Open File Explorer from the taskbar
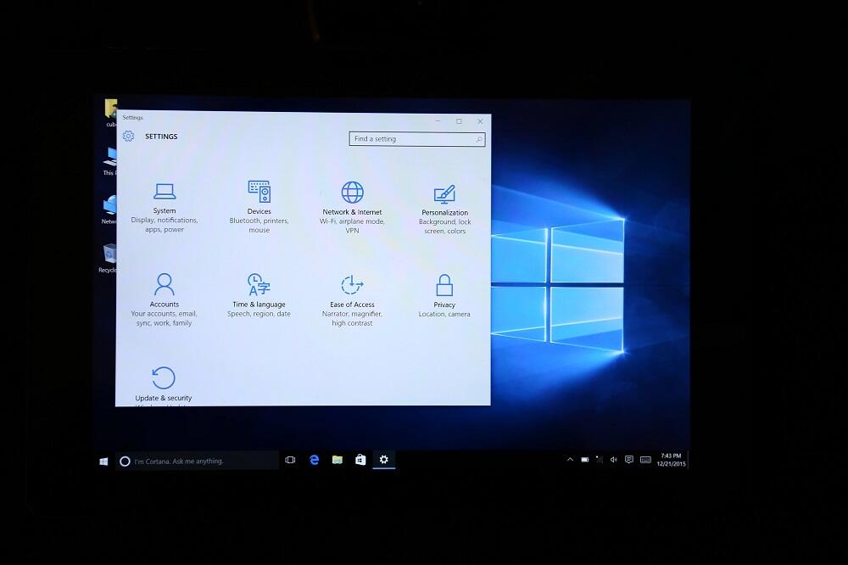Viewport: 848px width, 565px height. click(x=338, y=460)
